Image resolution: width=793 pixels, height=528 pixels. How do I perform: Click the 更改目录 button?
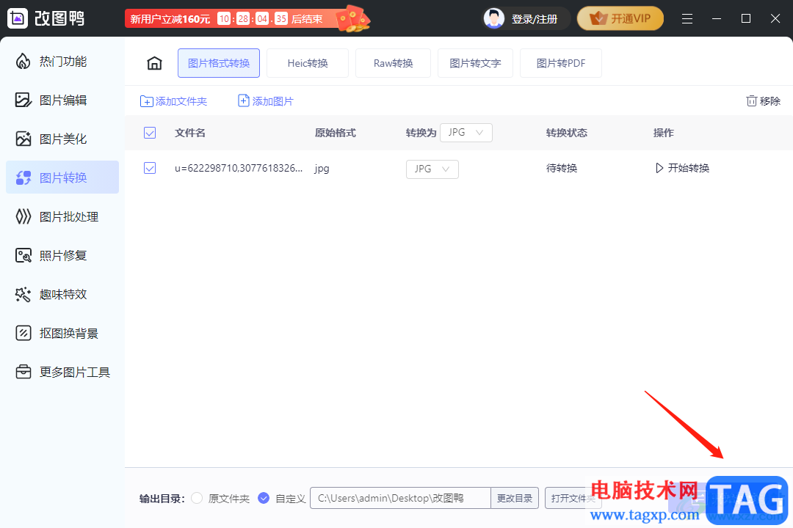point(515,498)
